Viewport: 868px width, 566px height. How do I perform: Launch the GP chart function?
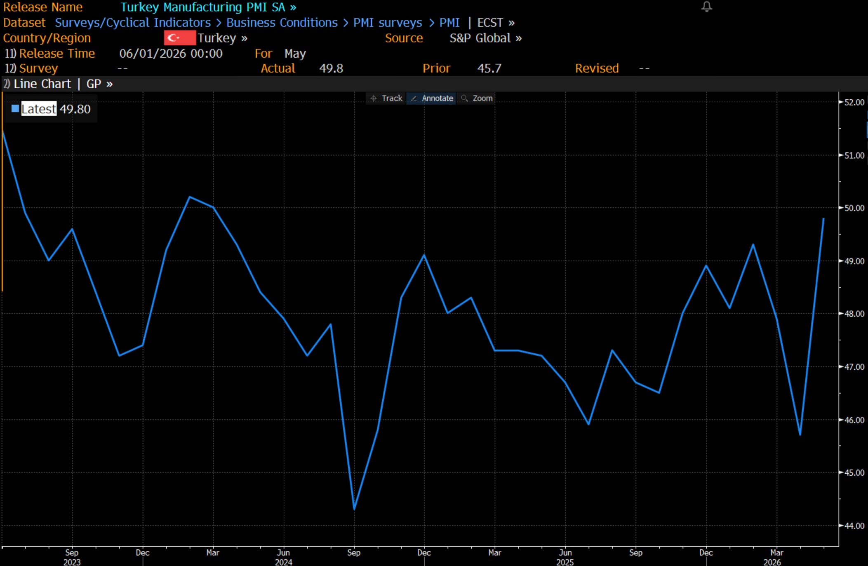click(99, 84)
